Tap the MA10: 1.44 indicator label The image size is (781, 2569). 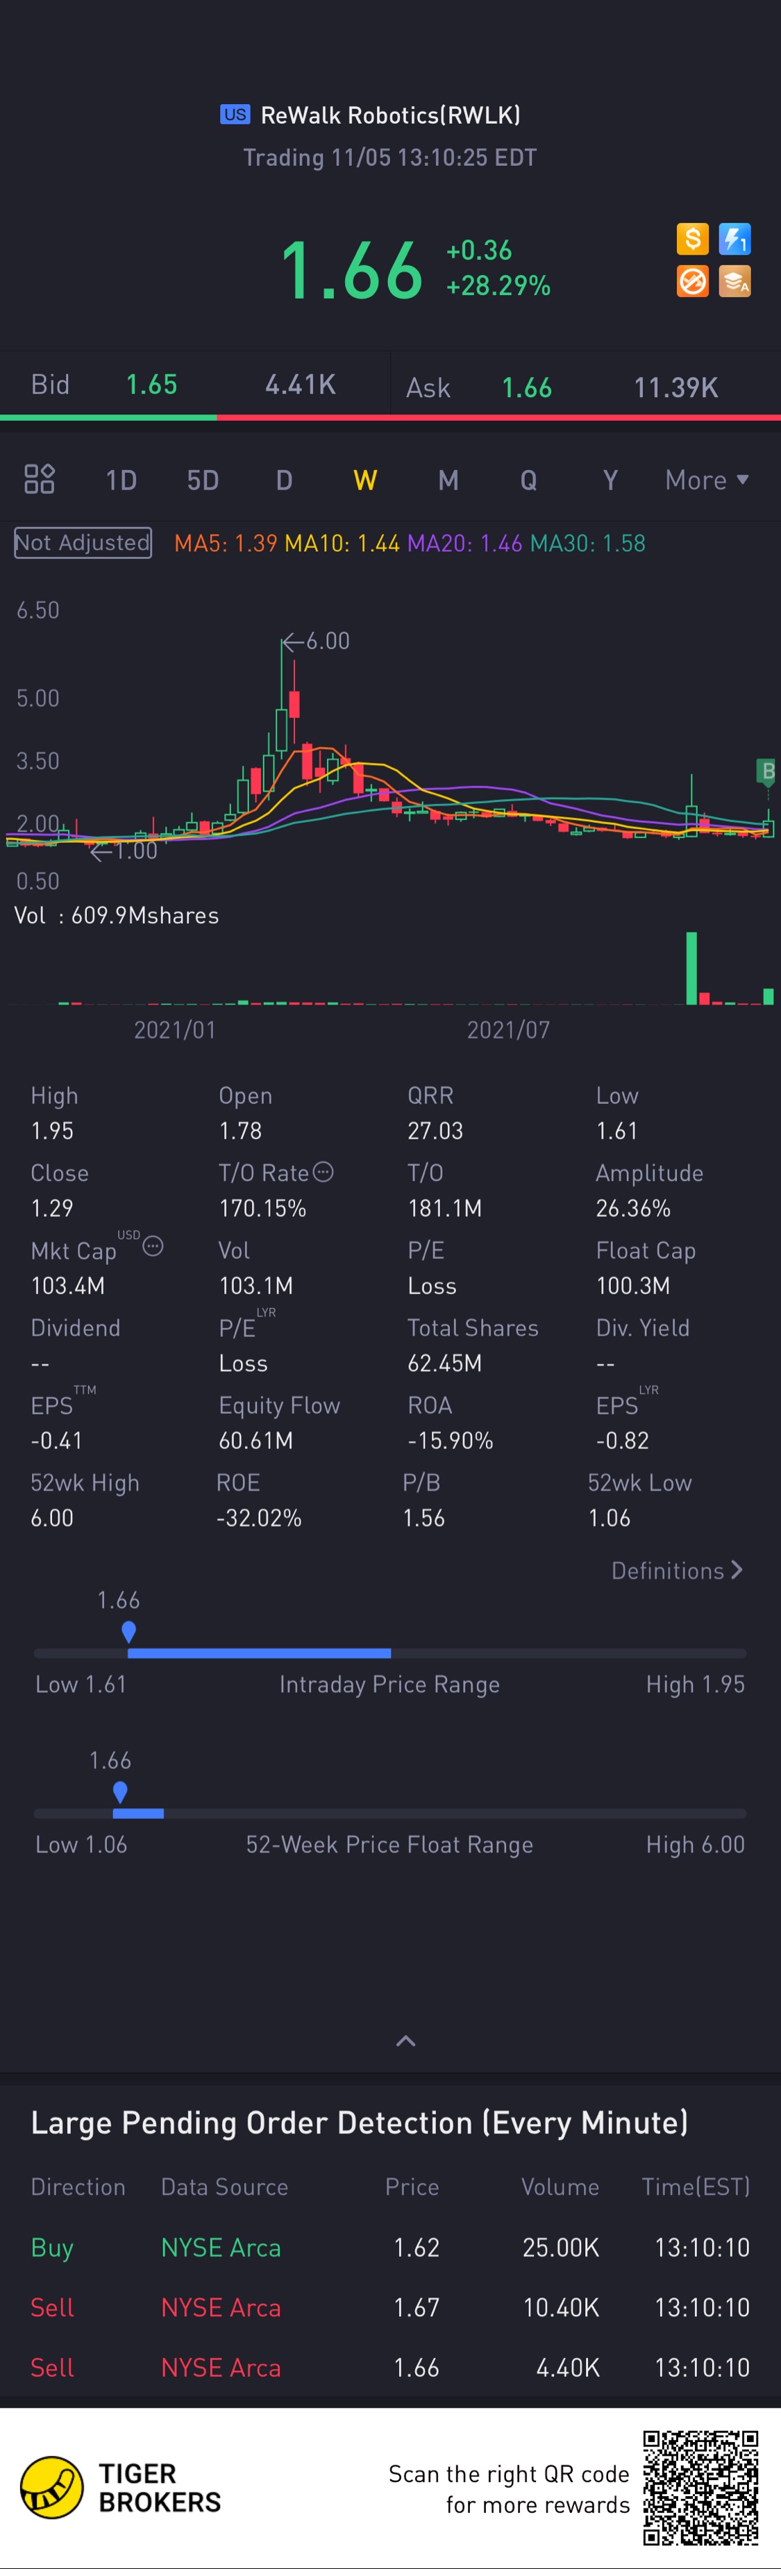(x=342, y=544)
